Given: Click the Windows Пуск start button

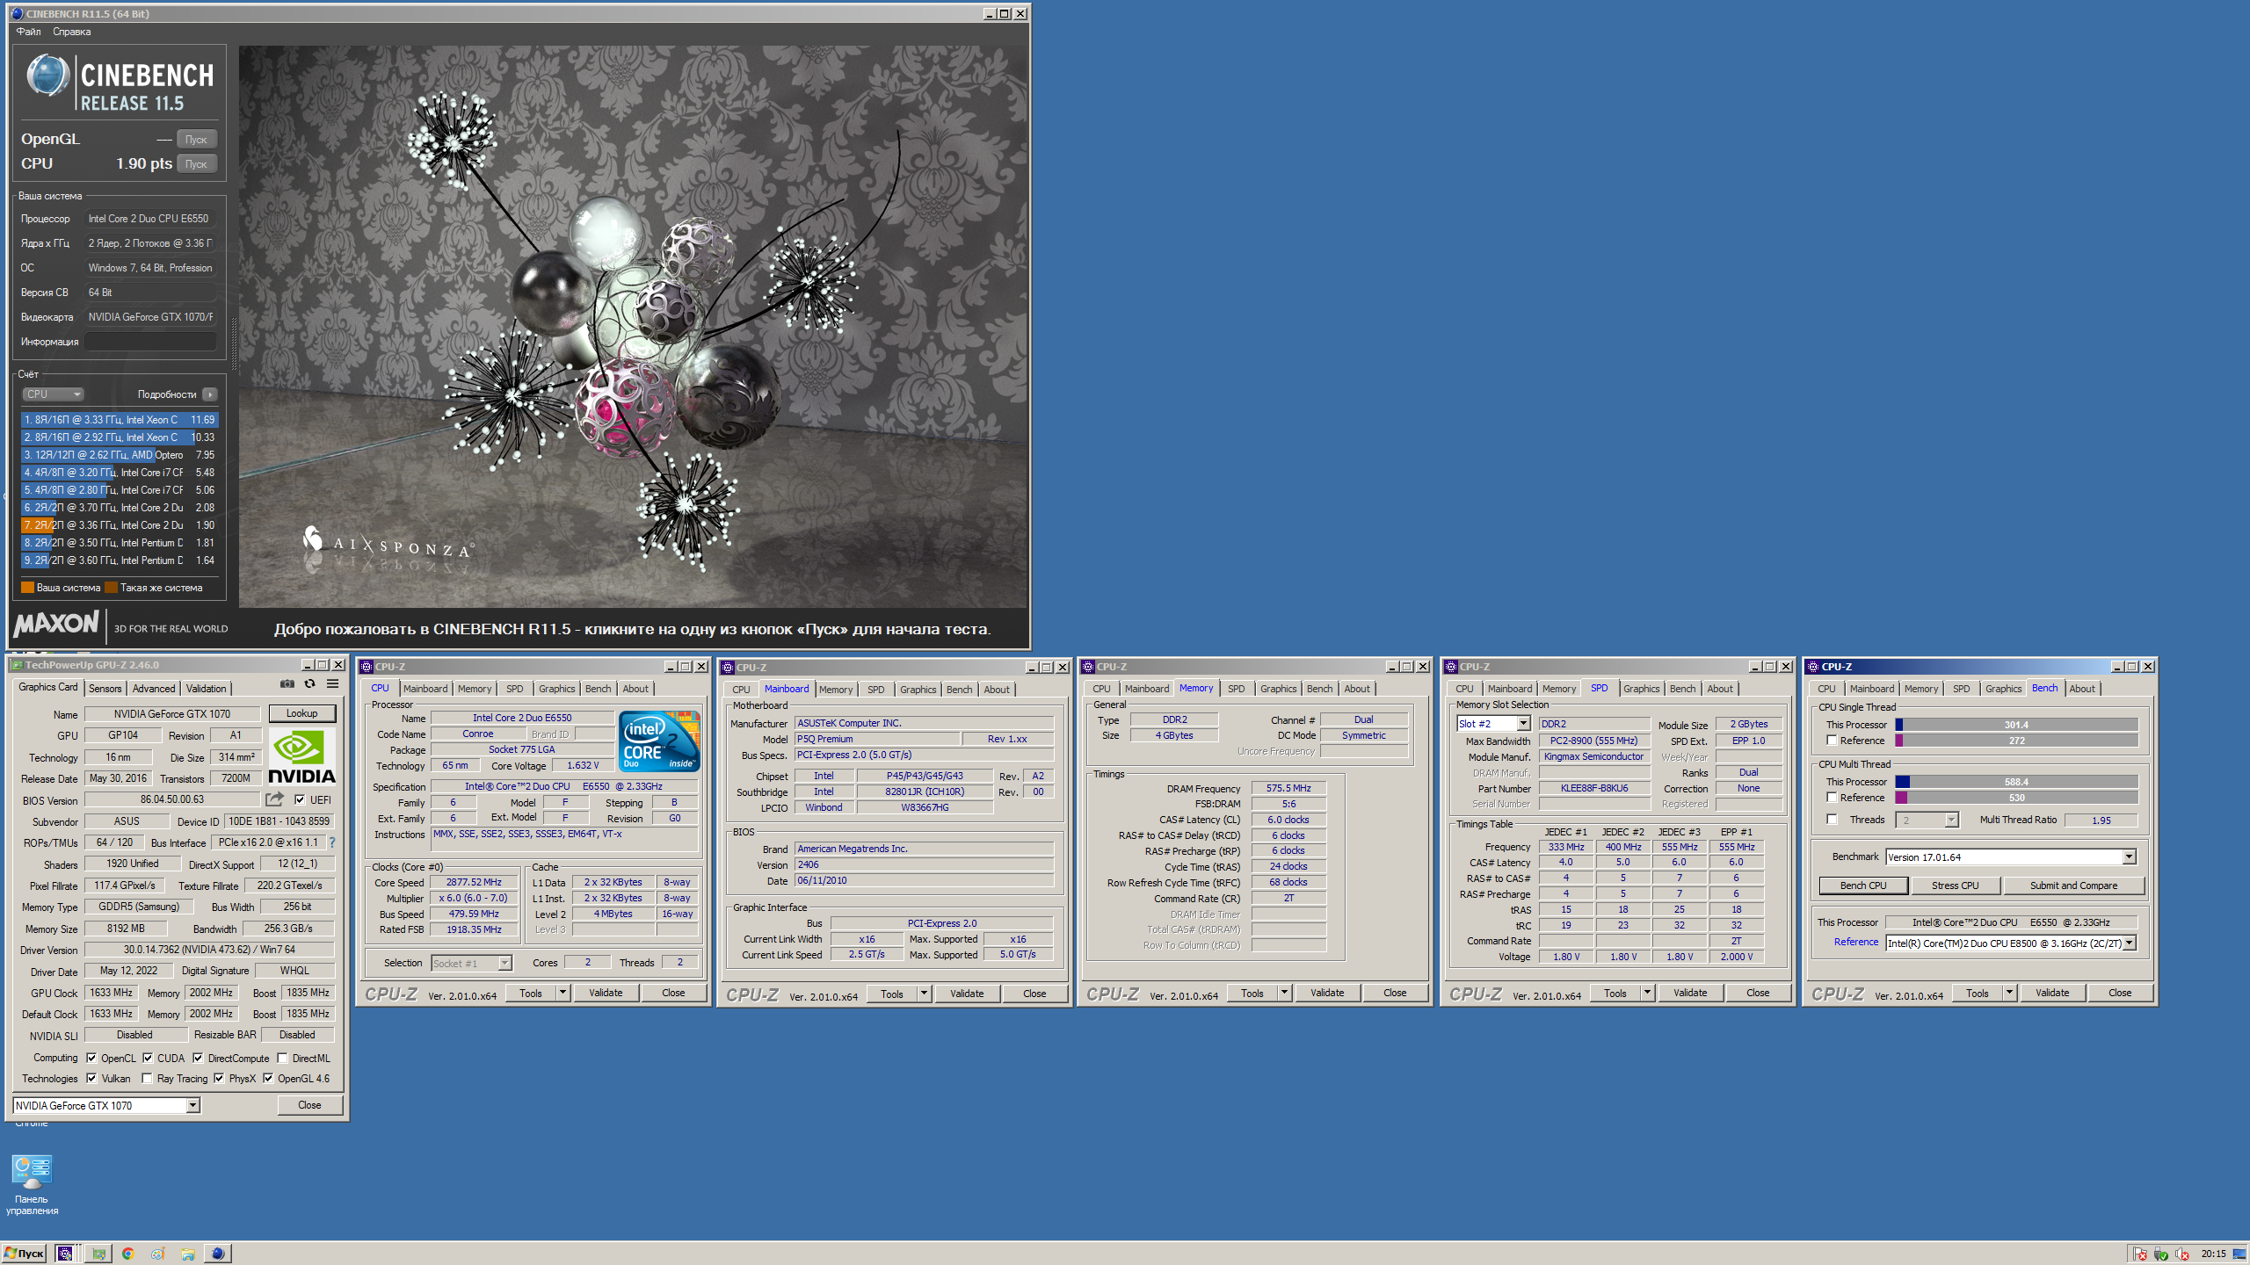Looking at the screenshot, I should click(x=25, y=1254).
